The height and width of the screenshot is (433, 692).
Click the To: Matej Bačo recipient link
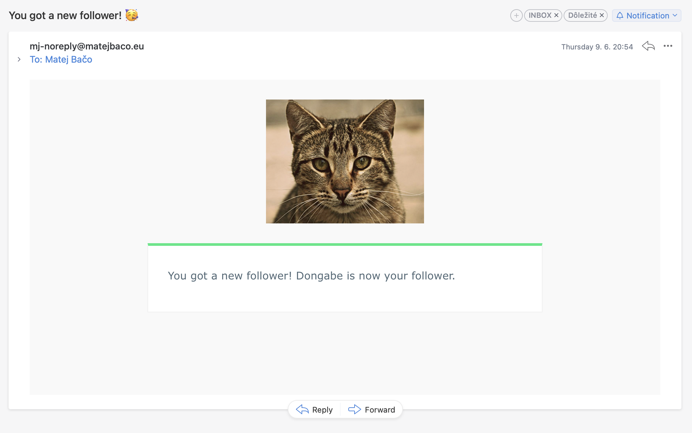tap(61, 59)
